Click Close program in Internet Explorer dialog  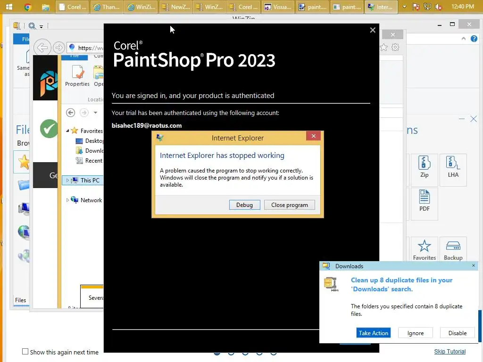pos(289,205)
